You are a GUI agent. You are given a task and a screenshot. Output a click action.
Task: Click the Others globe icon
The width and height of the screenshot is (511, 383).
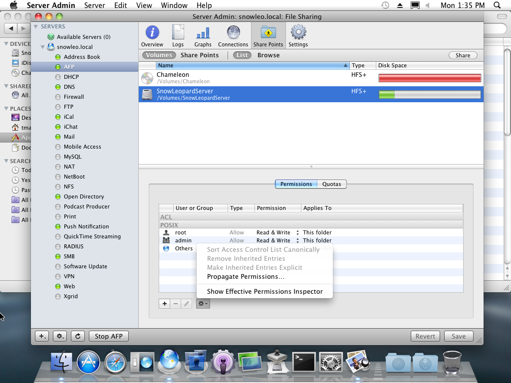166,248
